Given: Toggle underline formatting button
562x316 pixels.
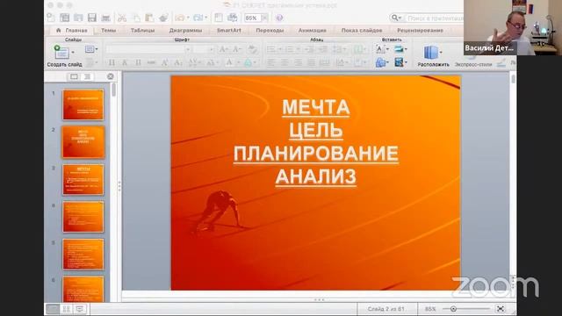Looking at the screenshot, I should pos(138,62).
